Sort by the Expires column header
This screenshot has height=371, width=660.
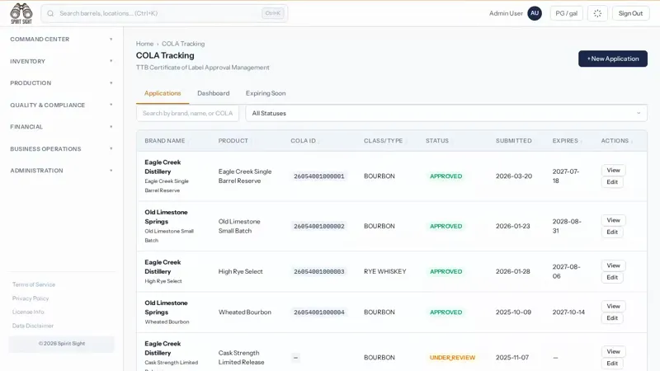565,141
